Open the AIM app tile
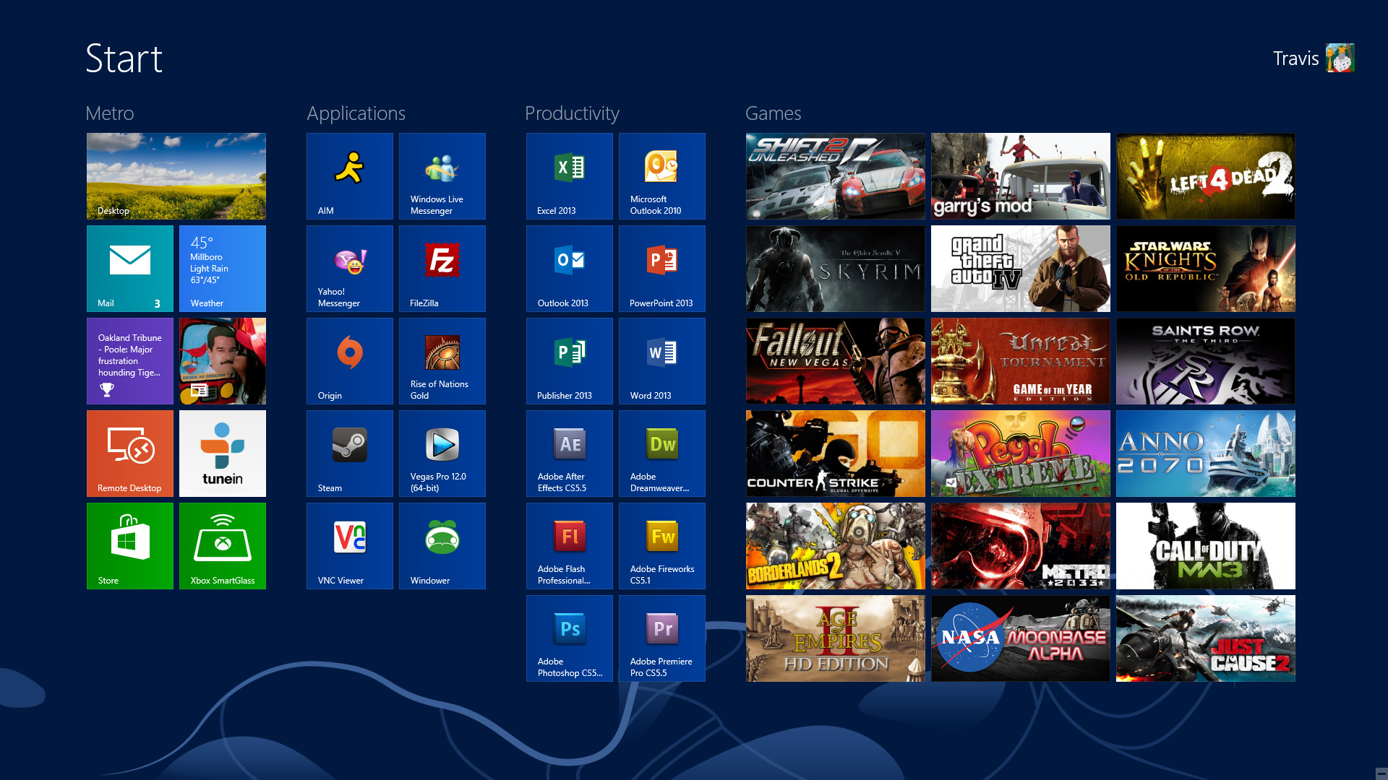Viewport: 1388px width, 780px height. (350, 176)
